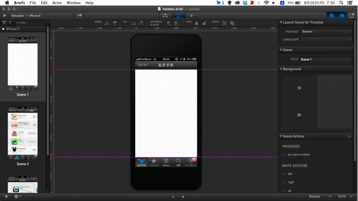Add action for as scene enters
Screen dimensions: 358x201
pos(284,155)
